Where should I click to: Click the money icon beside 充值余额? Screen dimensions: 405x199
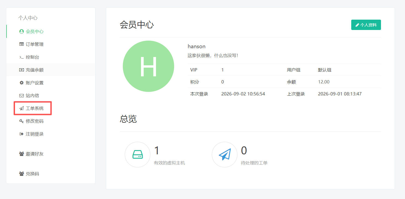(21, 70)
